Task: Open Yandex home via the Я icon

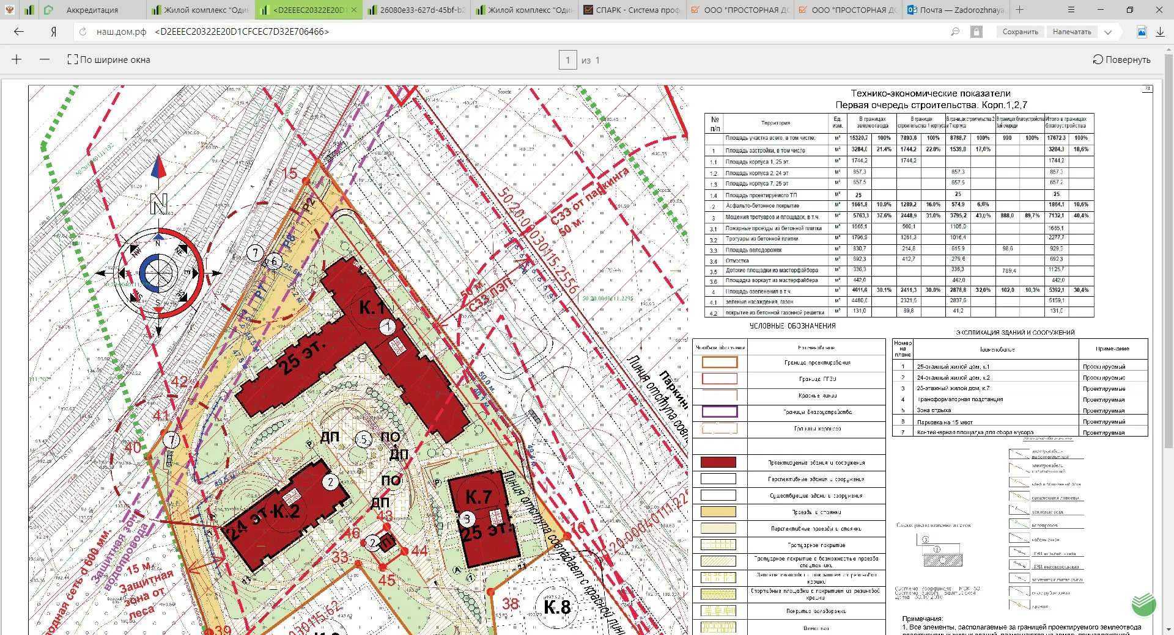Action: tap(54, 32)
